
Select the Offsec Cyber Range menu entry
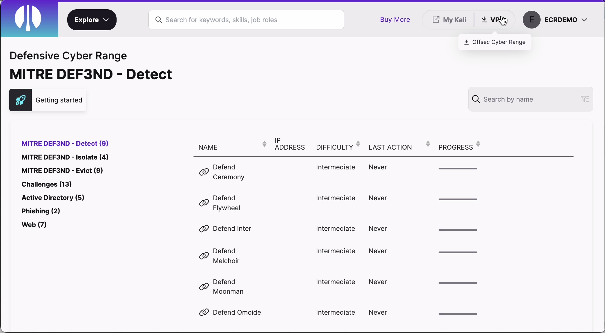(x=498, y=42)
